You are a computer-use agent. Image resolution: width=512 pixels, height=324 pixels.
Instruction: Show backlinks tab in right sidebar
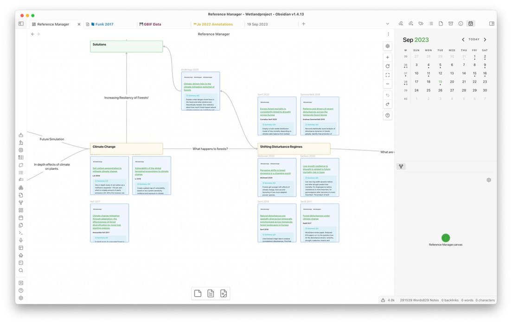(401, 24)
